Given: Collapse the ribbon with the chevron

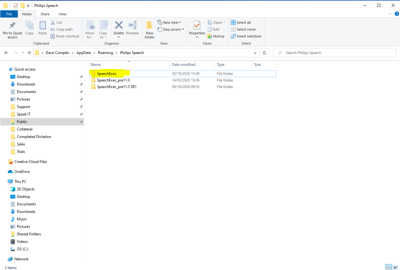Looking at the screenshot, I should coord(390,14).
